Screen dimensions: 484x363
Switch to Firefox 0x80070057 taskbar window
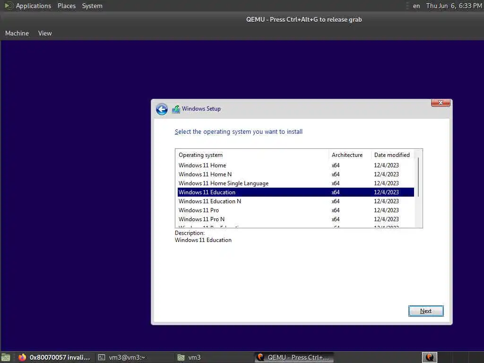[54, 357]
